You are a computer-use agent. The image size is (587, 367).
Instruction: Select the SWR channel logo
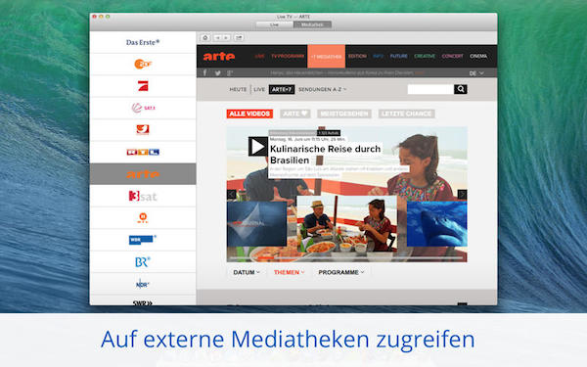[x=143, y=302]
